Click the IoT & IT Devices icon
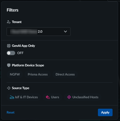This screenshot has width=120, height=121. (x=12, y=97)
